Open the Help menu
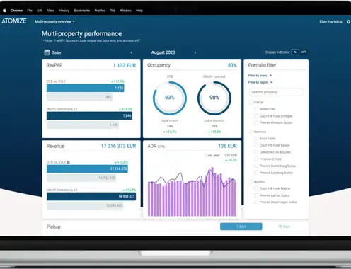The height and width of the screenshot is (269, 351). point(139,11)
